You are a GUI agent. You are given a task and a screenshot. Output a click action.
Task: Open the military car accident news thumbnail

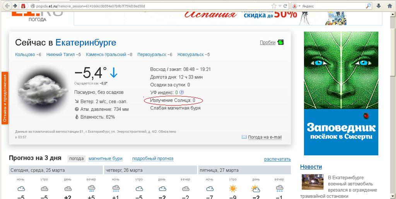[312, 182]
